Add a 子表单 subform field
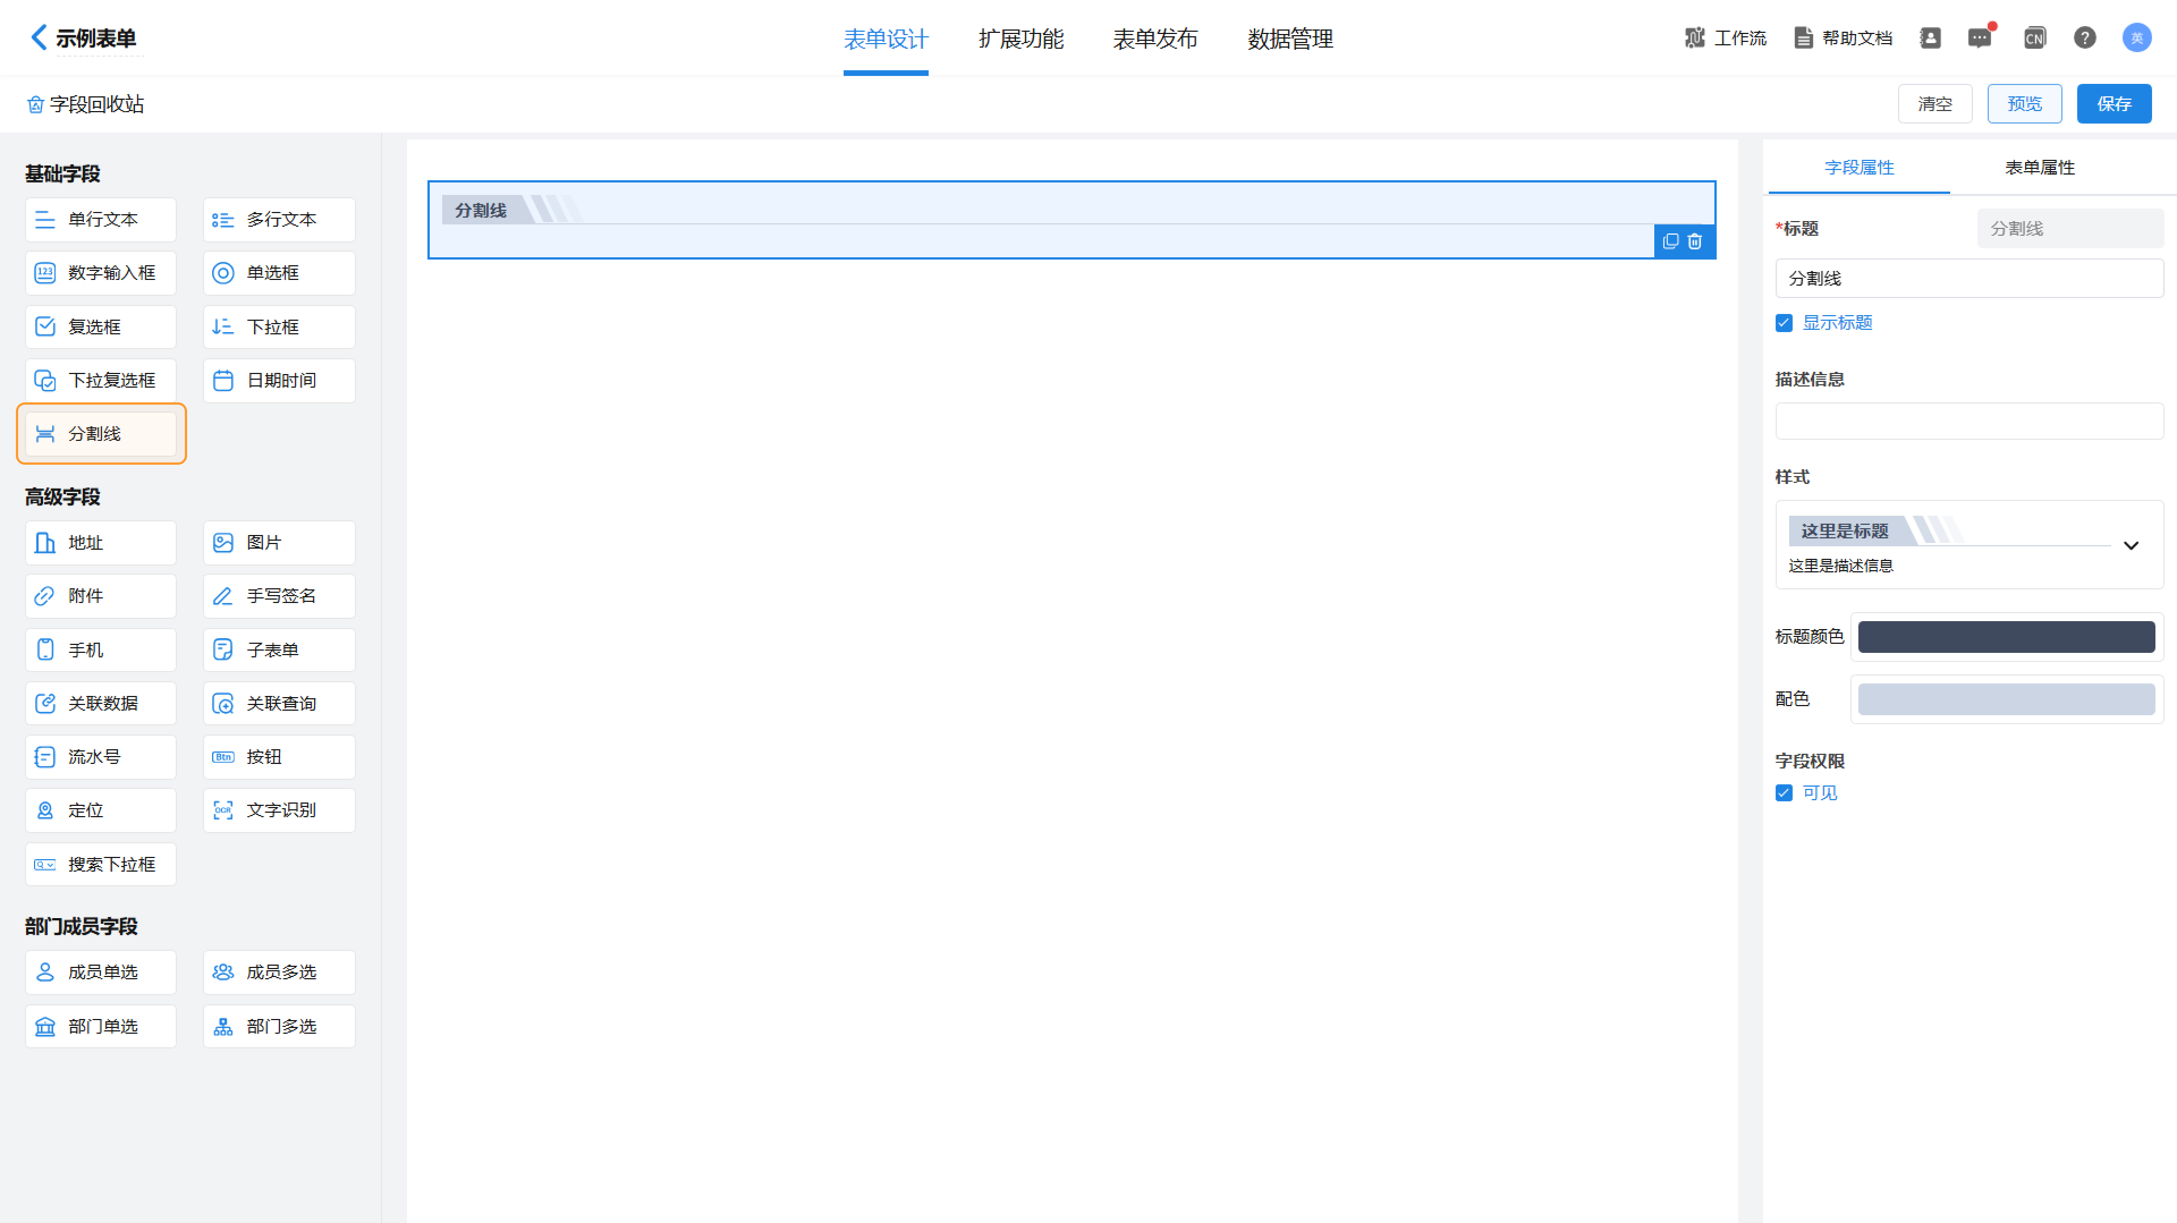This screenshot has height=1223, width=2177. coord(279,649)
